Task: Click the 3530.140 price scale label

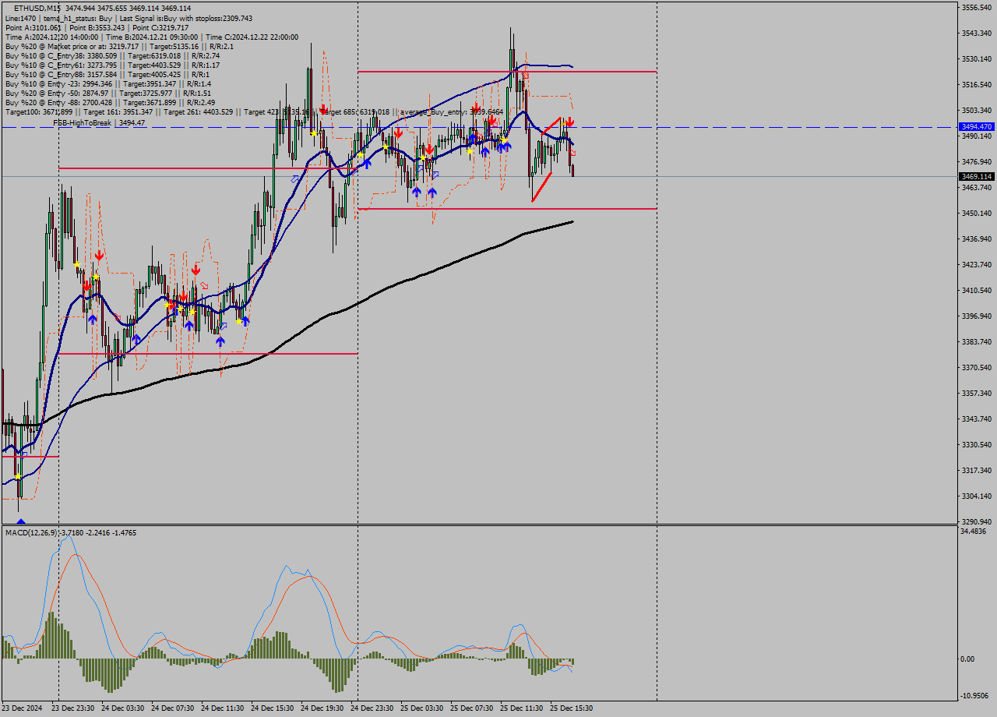Action: (x=977, y=58)
